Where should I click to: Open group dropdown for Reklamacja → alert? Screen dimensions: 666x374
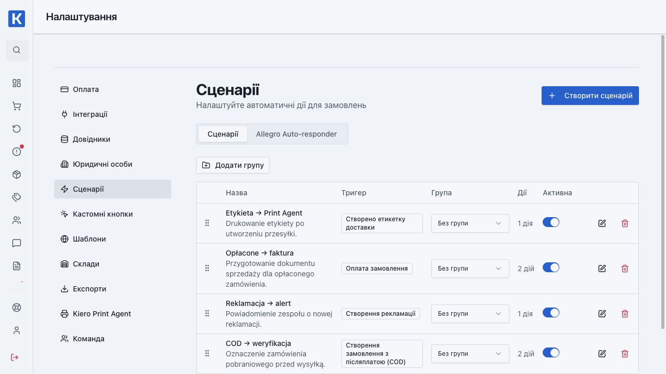(470, 314)
